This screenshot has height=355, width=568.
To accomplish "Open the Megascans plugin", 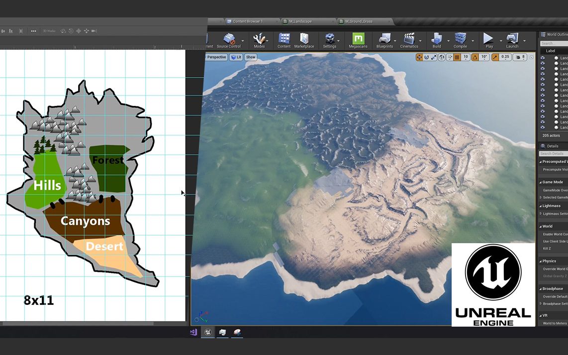I will [x=358, y=40].
